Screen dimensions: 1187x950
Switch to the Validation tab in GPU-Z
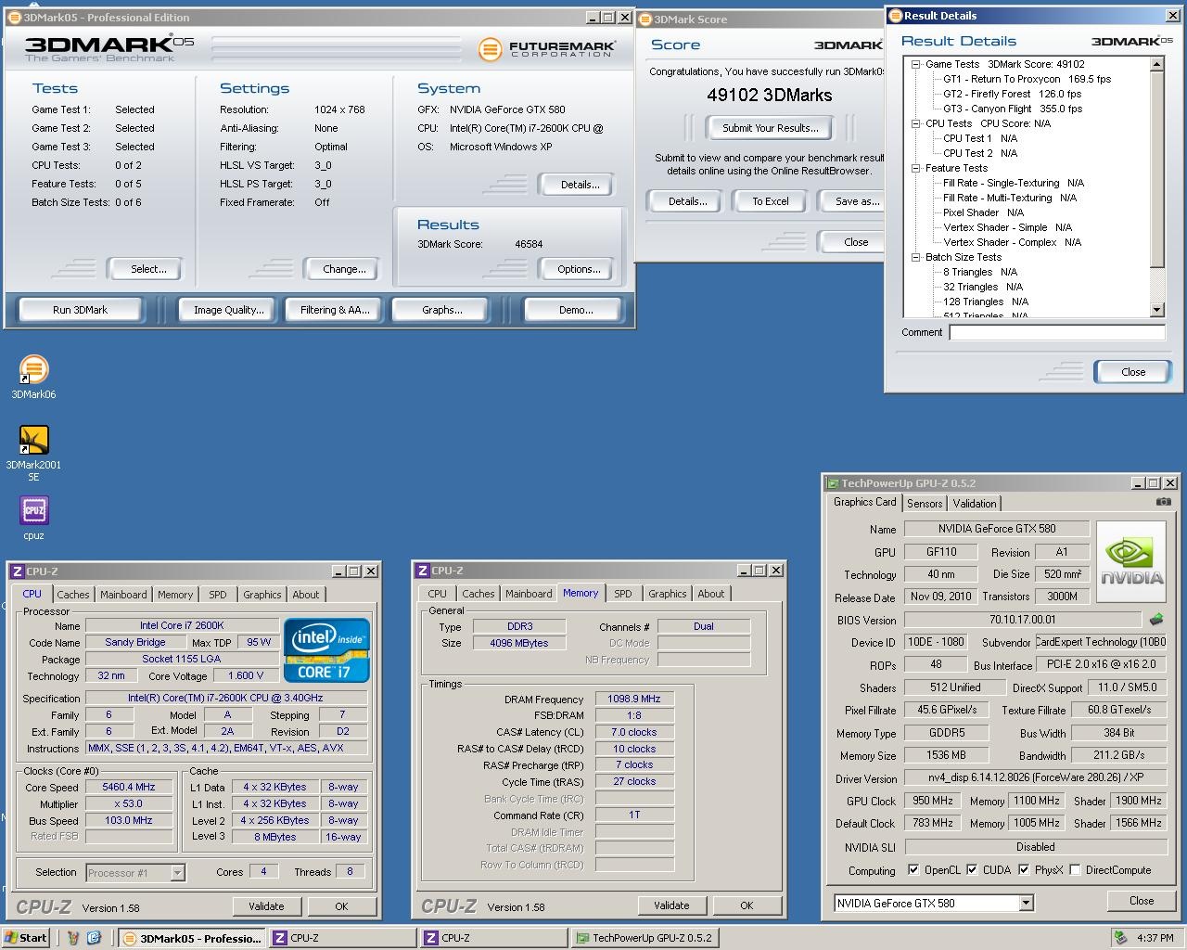(975, 503)
